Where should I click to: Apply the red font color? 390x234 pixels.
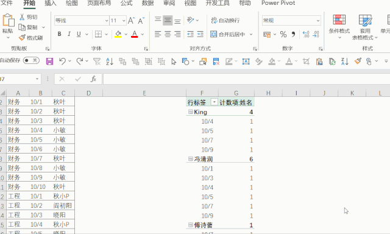(135, 34)
